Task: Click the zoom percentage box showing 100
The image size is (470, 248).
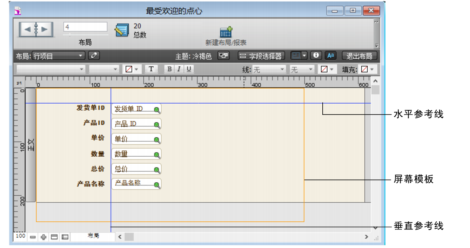Action: [x=20, y=236]
